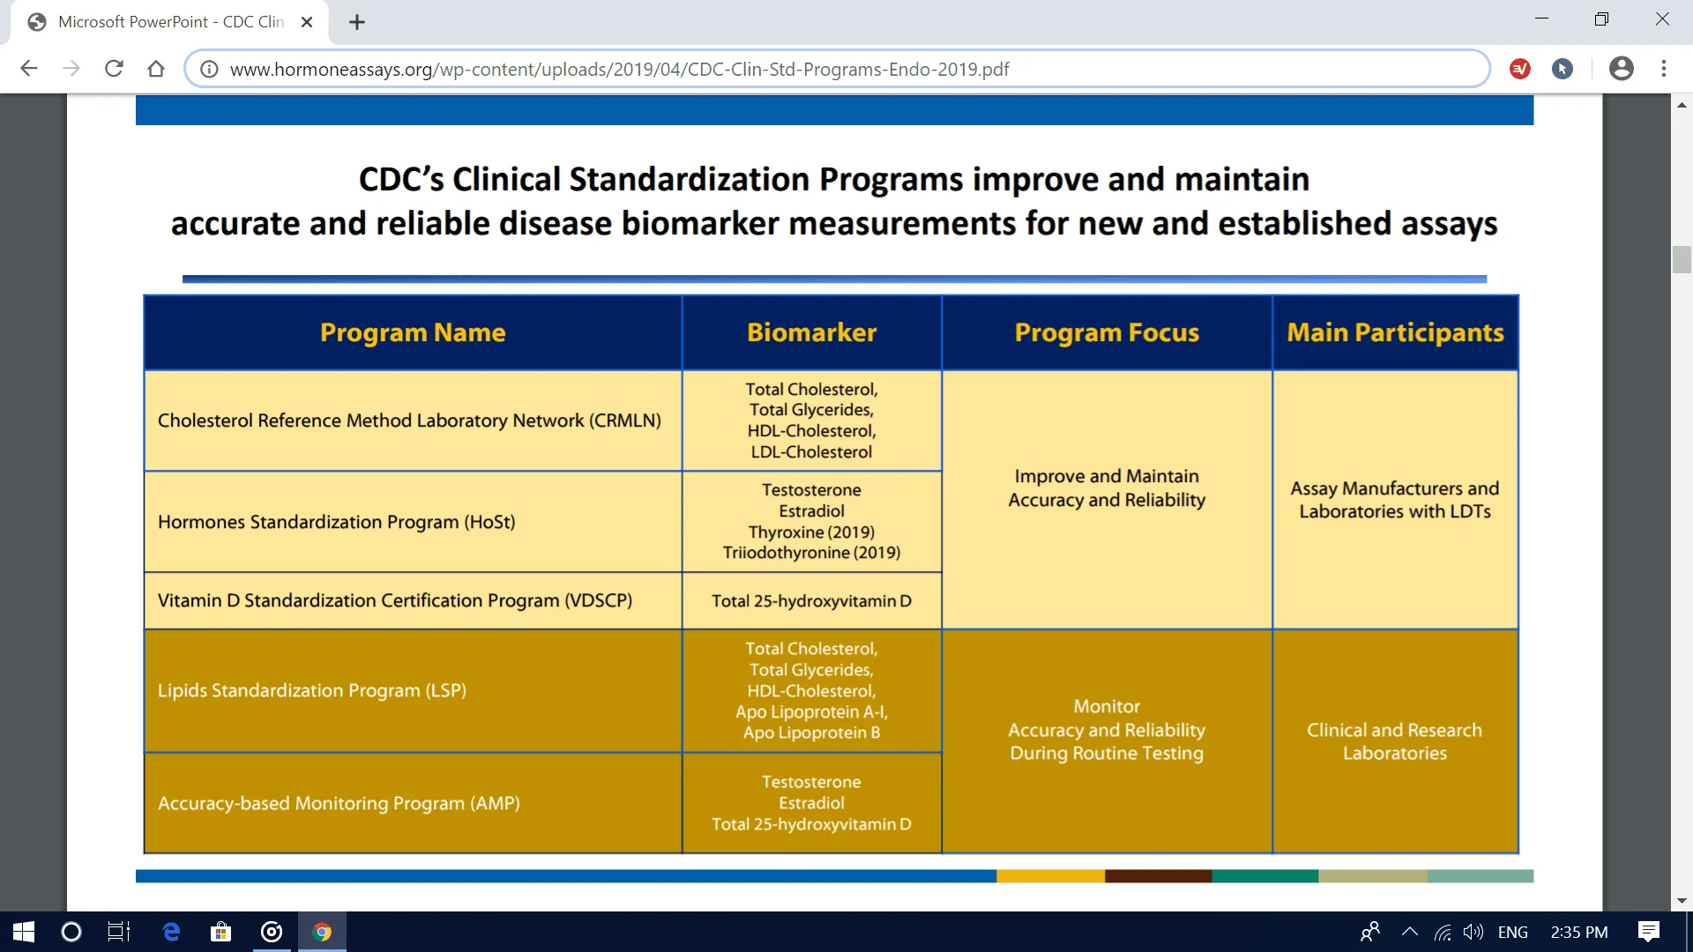The width and height of the screenshot is (1693, 952).
Task: Reload the current PDF page
Action: [114, 69]
